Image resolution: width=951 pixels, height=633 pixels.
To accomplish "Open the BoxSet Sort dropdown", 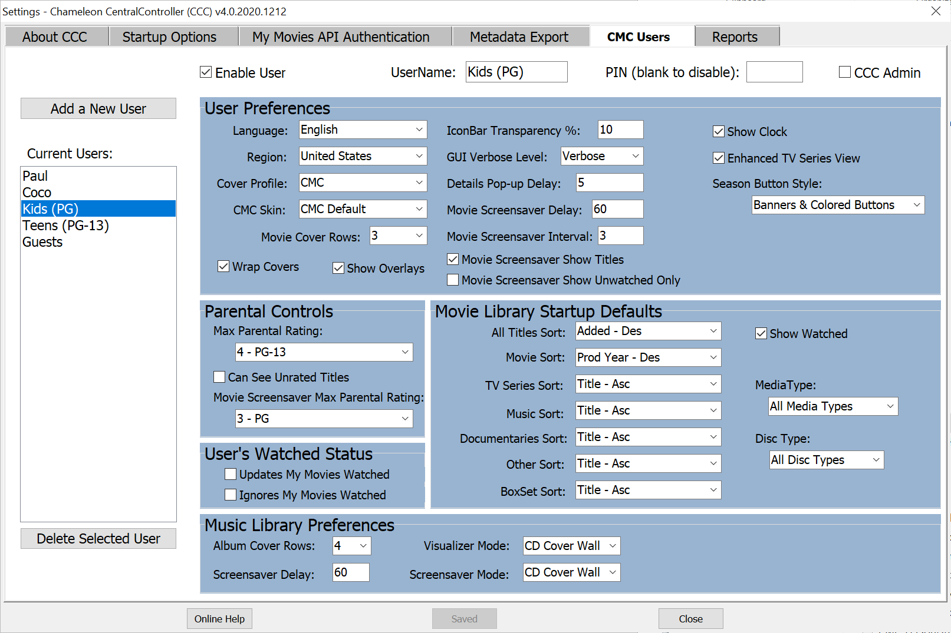I will click(x=648, y=490).
